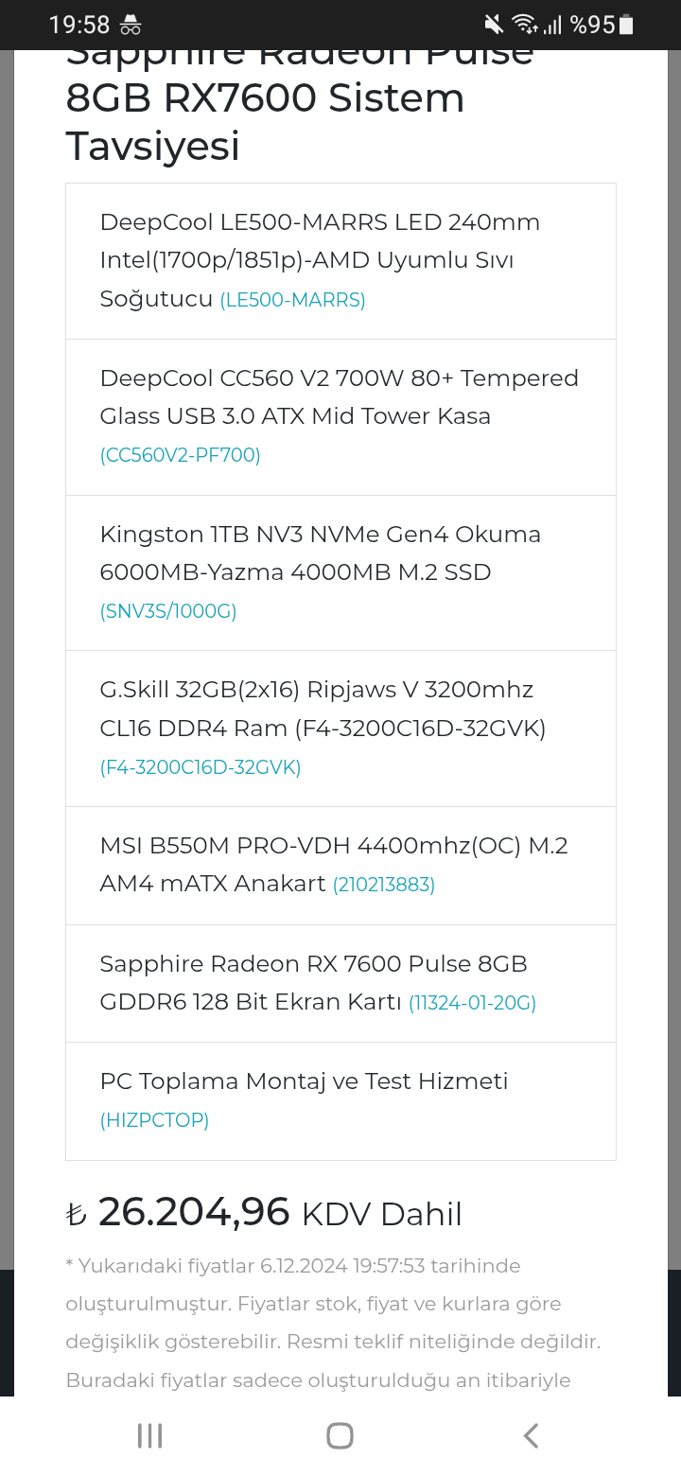Click the 210213883 motherboard code link
The height and width of the screenshot is (1476, 681).
click(x=383, y=886)
